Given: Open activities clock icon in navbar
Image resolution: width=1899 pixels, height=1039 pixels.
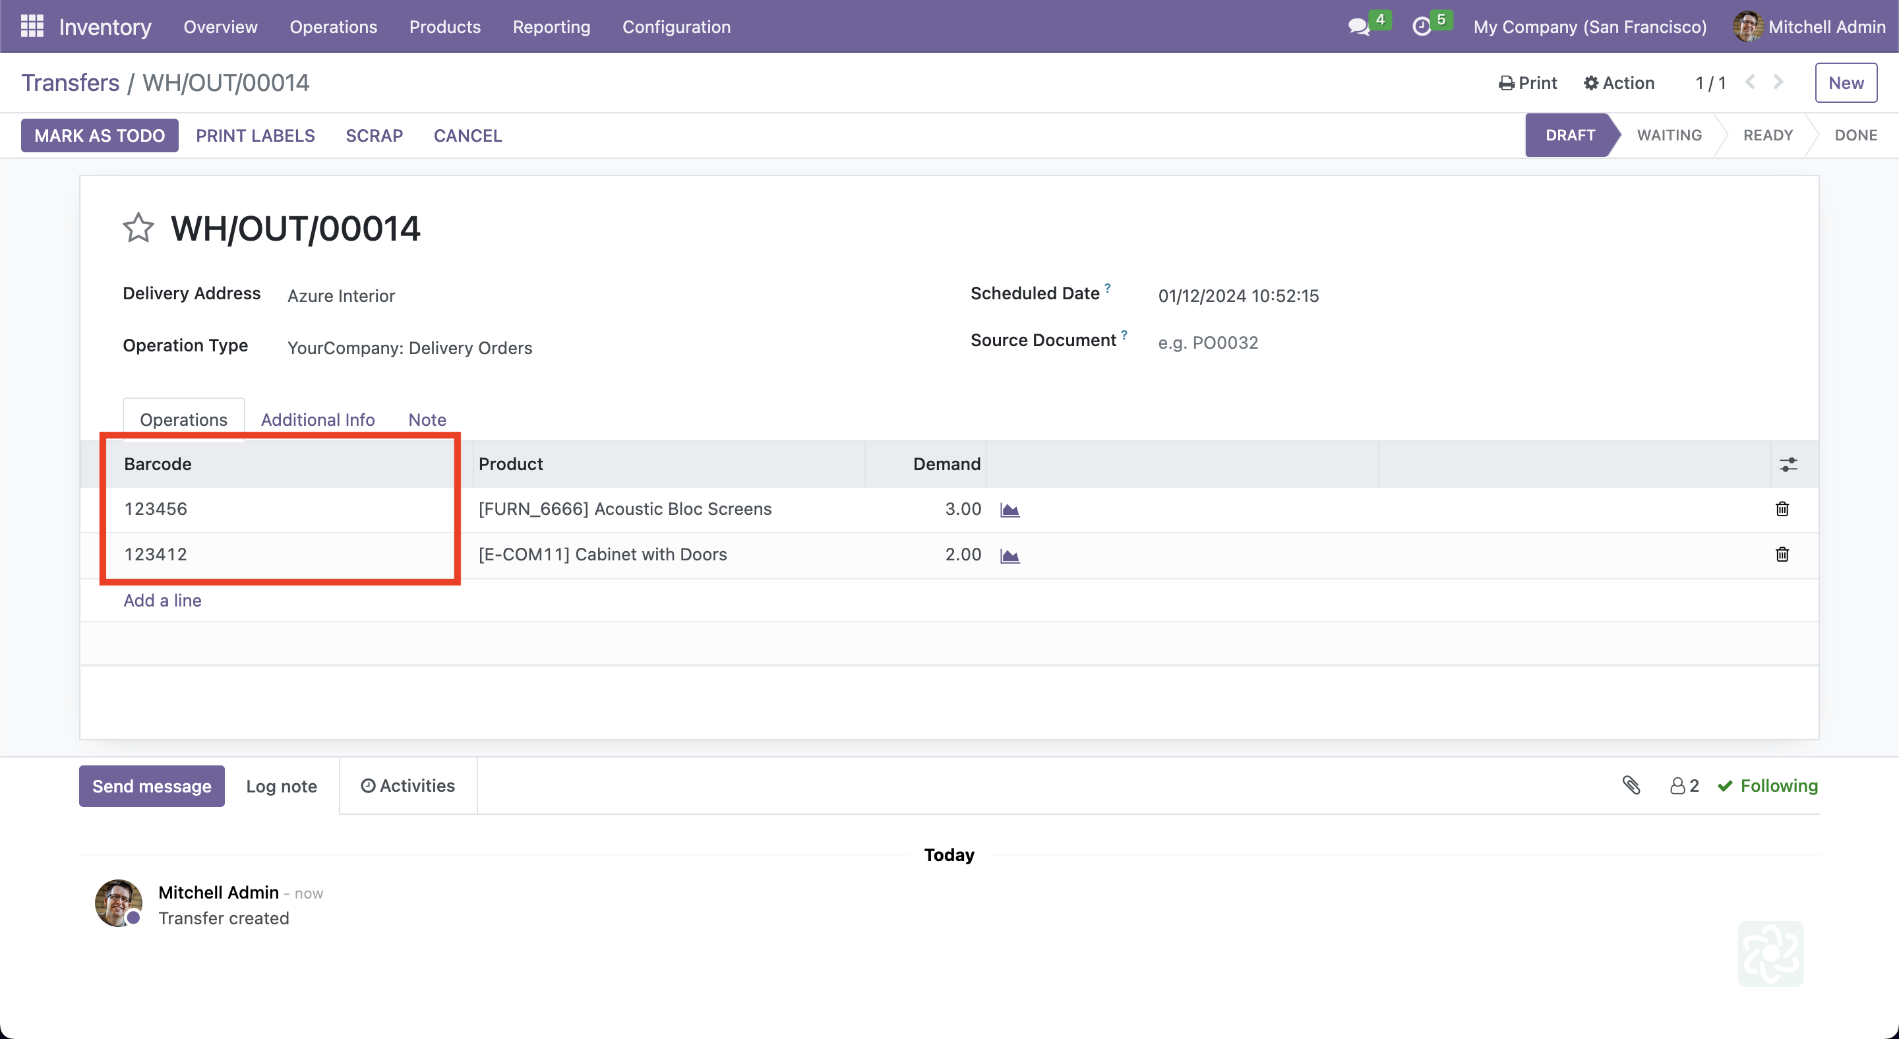Looking at the screenshot, I should coord(1422,27).
